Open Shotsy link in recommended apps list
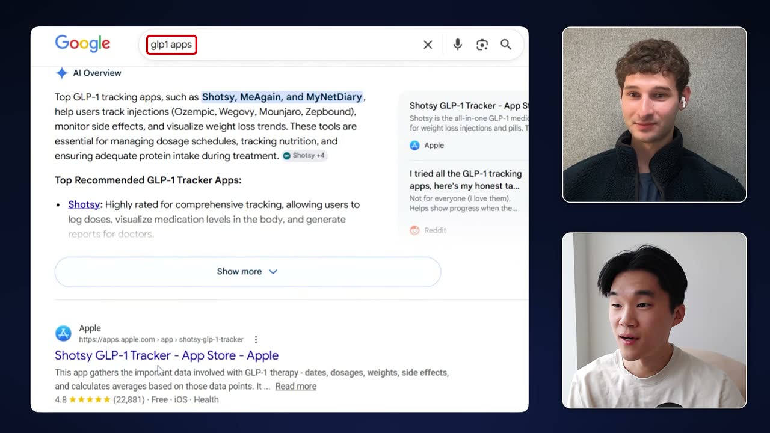The image size is (770, 433). click(84, 204)
